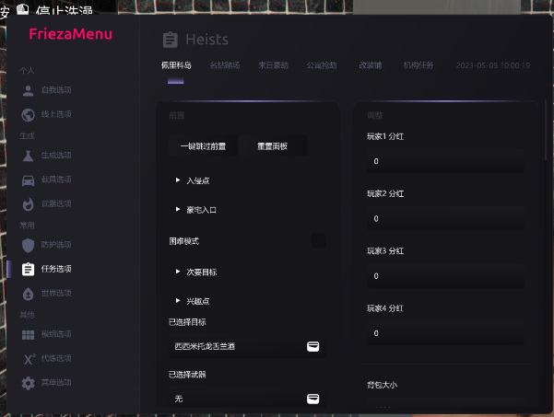Viewport: 554px width, 417px height.
Task: Switch to the 佩里科岛 tab
Action: 176,65
